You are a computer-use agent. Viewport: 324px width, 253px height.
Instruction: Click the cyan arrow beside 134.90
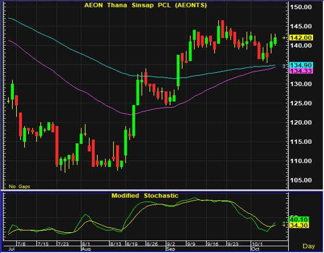(284, 65)
